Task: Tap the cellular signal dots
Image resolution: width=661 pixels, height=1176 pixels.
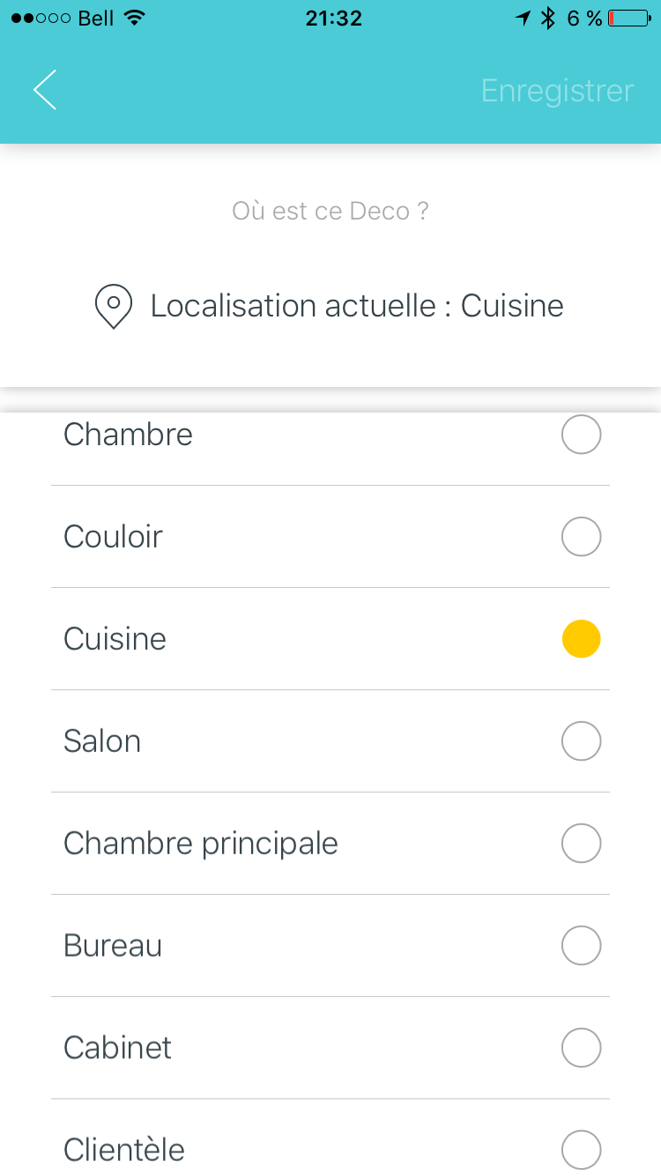Action: click(x=40, y=19)
